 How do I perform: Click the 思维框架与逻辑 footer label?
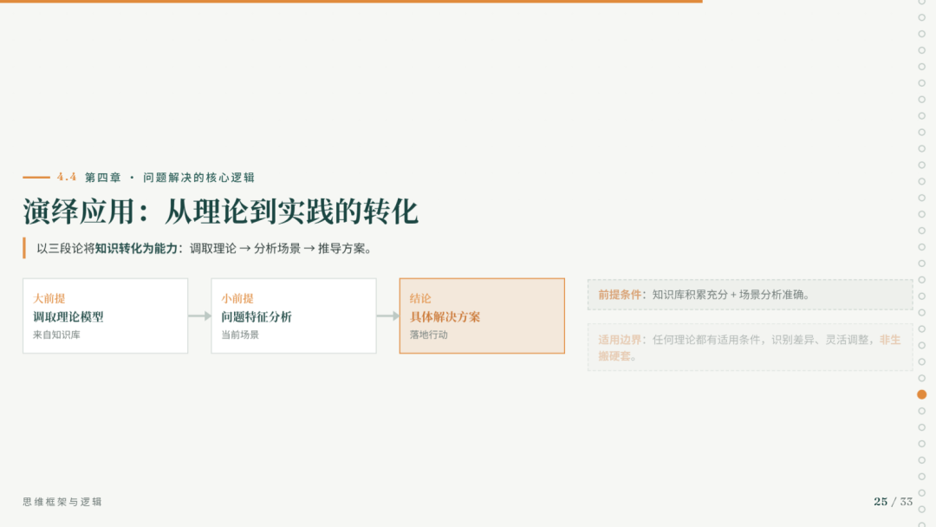pos(62,502)
